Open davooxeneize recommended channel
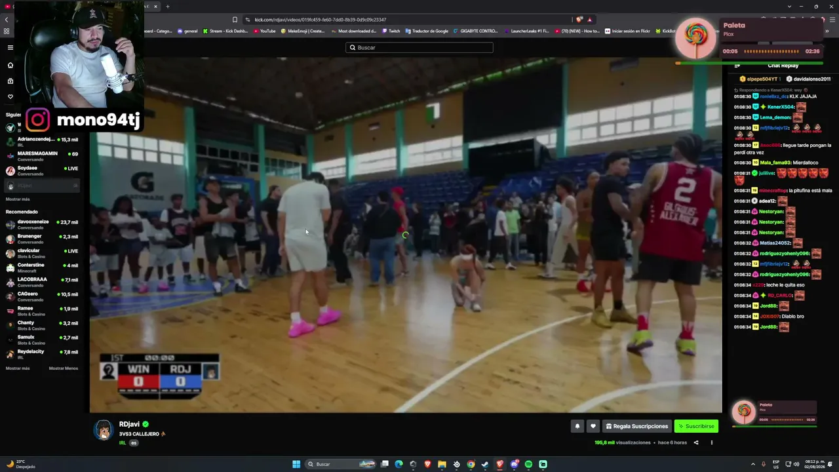Screen dimensions: 839x472 pos(42,224)
